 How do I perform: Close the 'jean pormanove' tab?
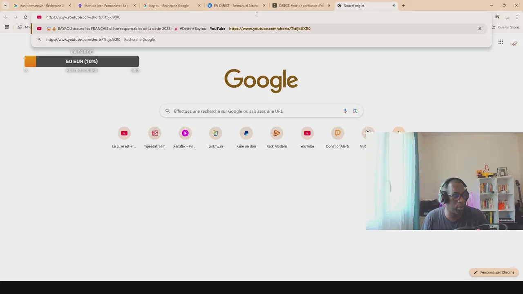pyautogui.click(x=70, y=6)
